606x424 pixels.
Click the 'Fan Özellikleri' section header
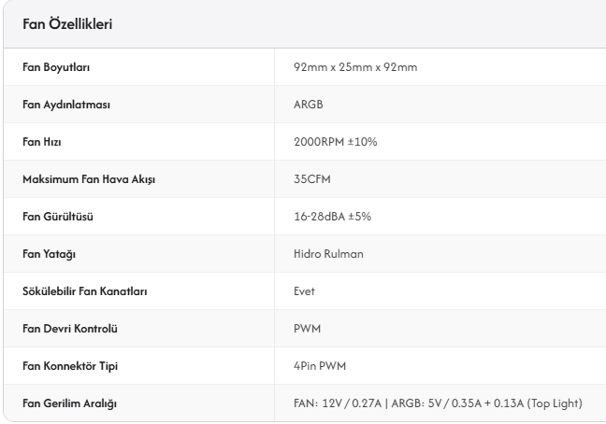tap(67, 22)
